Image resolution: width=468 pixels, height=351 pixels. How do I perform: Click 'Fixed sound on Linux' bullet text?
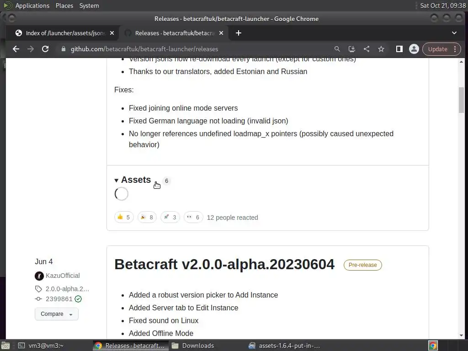(x=164, y=320)
